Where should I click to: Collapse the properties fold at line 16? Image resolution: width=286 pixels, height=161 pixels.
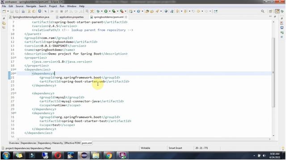[16, 58]
